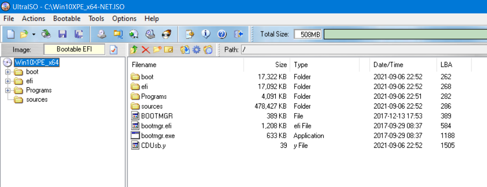
Task: Open the Bootable menu
Action: coord(67,18)
